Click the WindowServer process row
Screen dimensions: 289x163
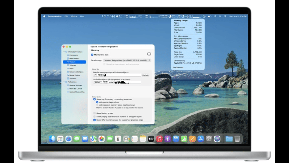(x=188, y=41)
